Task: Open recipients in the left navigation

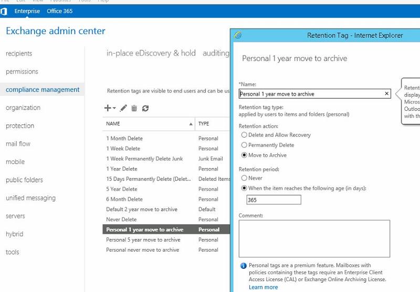Action: [x=19, y=54]
